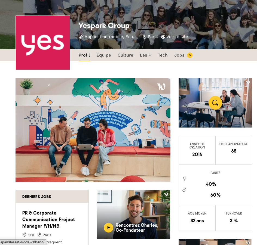
Task: Click the female symbol in Parité box
Action: tap(184, 179)
